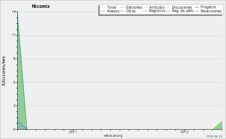Click Proyecto legend entry
Viewport: 226px width, 139px height.
208,7
